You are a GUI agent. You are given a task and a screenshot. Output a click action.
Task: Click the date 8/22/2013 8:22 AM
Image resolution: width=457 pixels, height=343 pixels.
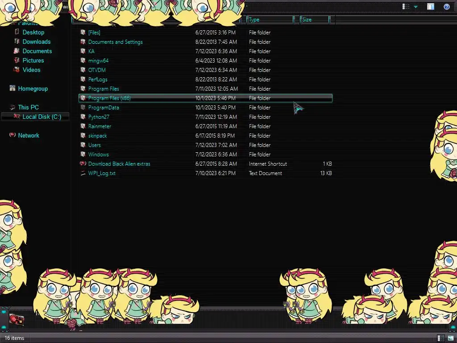pyautogui.click(x=216, y=79)
